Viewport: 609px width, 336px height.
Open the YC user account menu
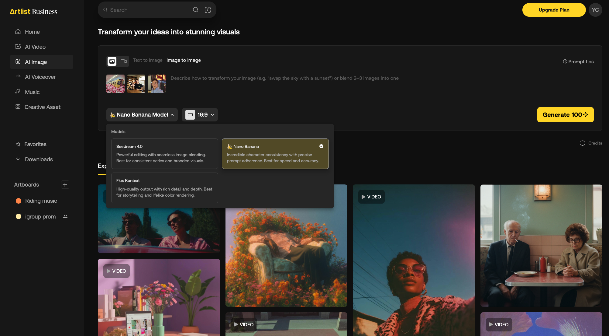[x=595, y=10]
